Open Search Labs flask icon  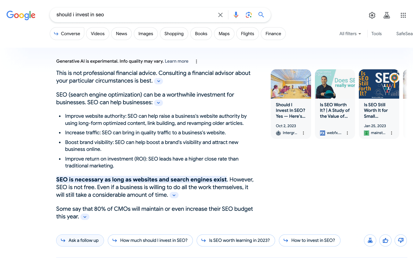(x=386, y=15)
